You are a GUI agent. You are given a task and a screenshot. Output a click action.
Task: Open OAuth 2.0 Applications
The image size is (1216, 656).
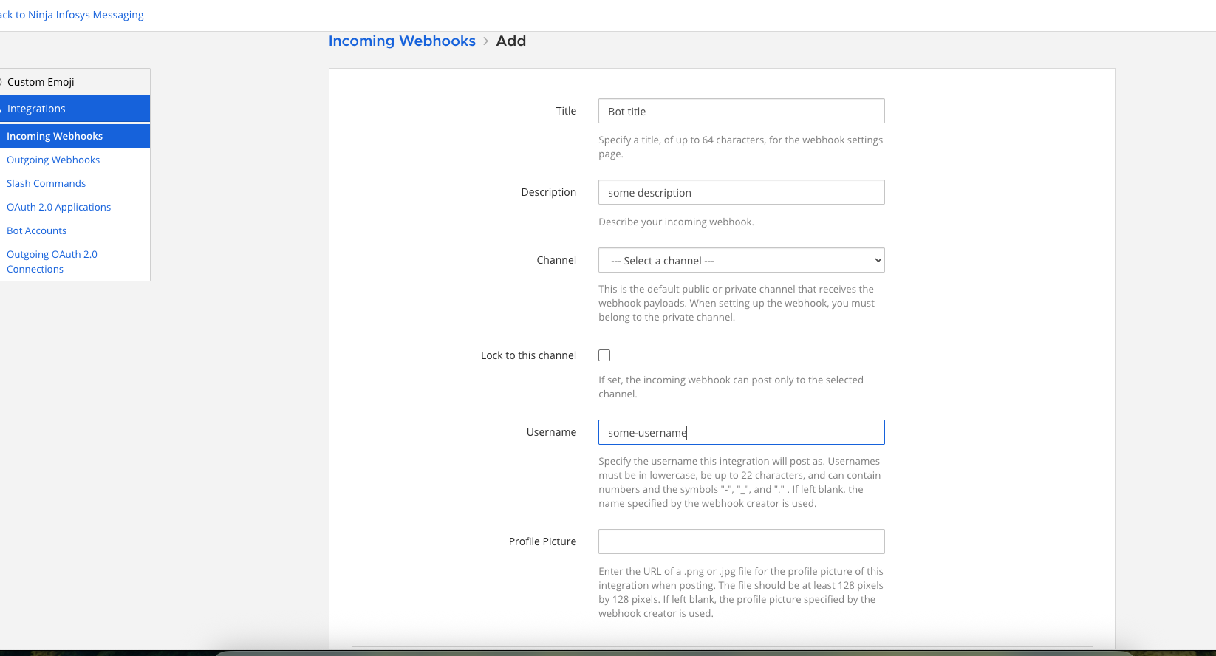tap(58, 207)
